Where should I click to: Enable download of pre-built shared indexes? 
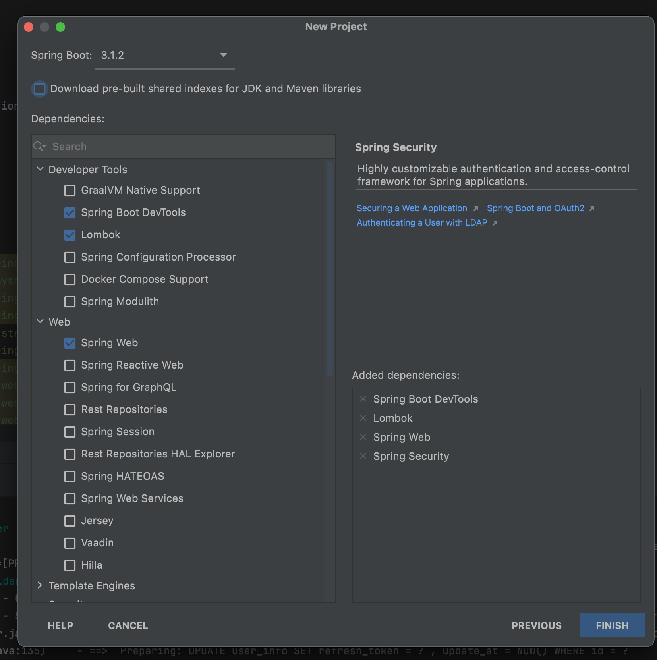(x=40, y=89)
